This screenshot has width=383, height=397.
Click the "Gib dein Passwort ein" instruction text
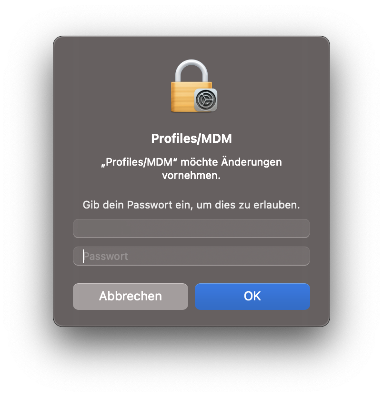click(x=191, y=205)
